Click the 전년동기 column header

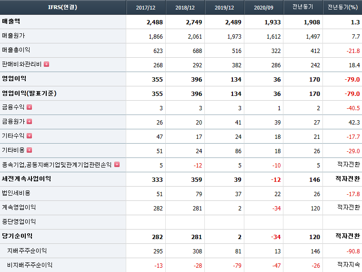click(x=302, y=7)
